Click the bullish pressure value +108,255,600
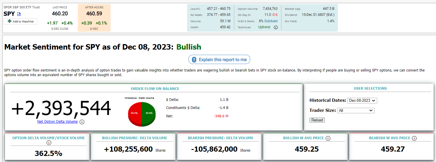 [x=128, y=149]
